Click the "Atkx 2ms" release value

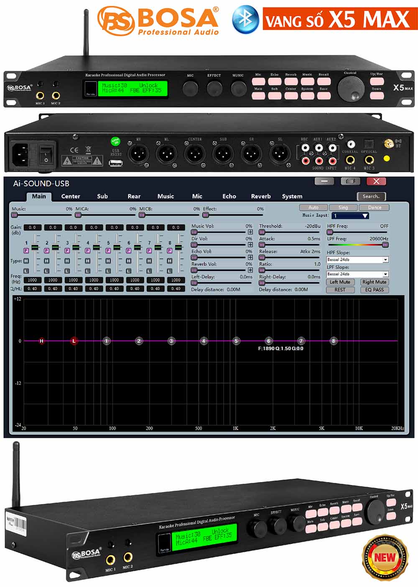pos(310,251)
